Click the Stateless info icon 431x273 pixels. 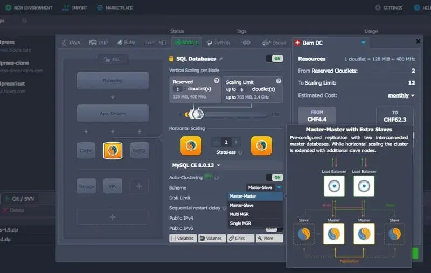point(240,153)
